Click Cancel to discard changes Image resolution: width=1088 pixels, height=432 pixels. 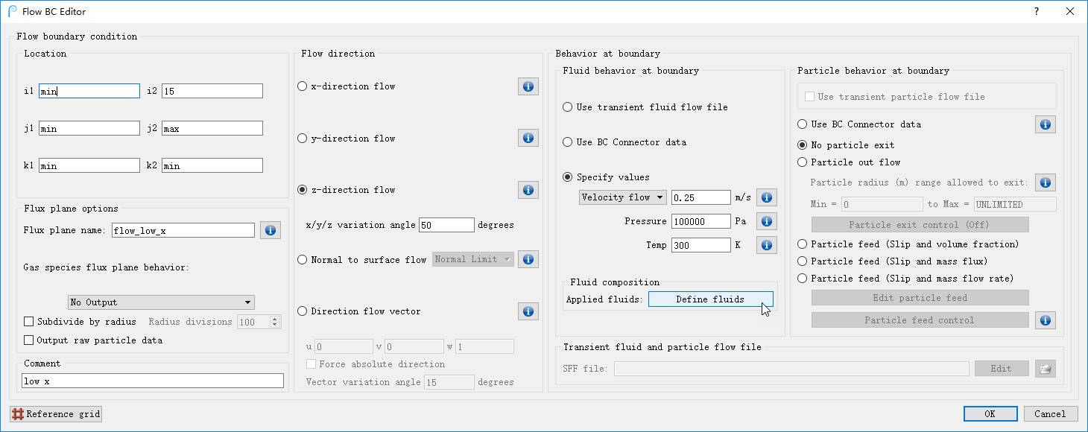tap(1050, 414)
